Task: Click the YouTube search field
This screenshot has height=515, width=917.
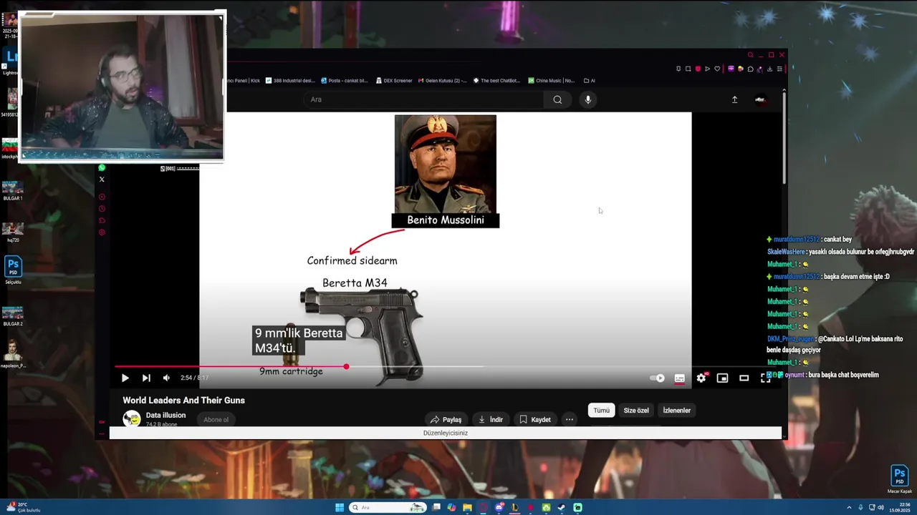Action: (424, 99)
